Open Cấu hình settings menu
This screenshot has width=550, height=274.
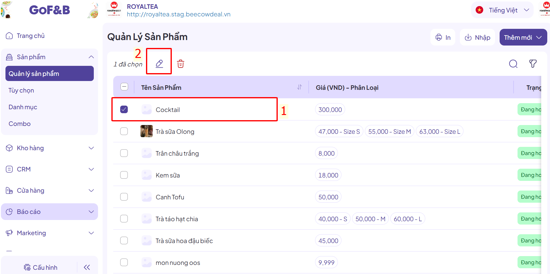pyautogui.click(x=41, y=267)
